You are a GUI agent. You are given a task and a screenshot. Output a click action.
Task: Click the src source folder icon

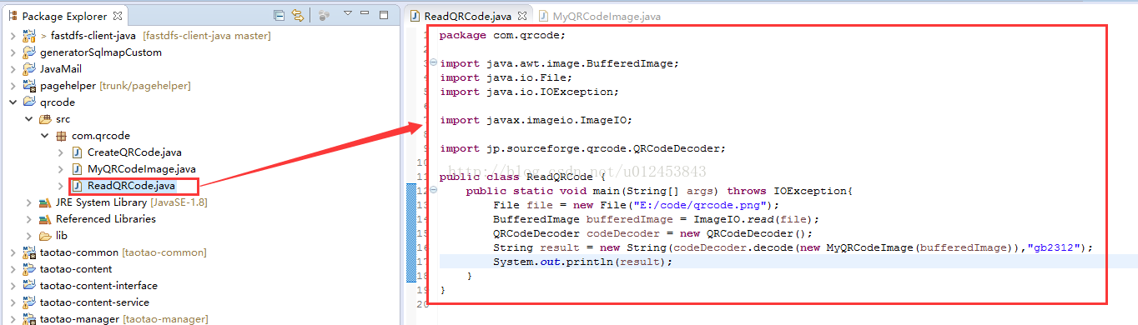tap(45, 118)
